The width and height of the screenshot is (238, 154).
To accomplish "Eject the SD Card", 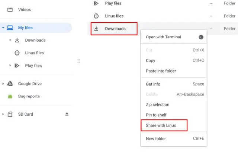I will point(67,114).
